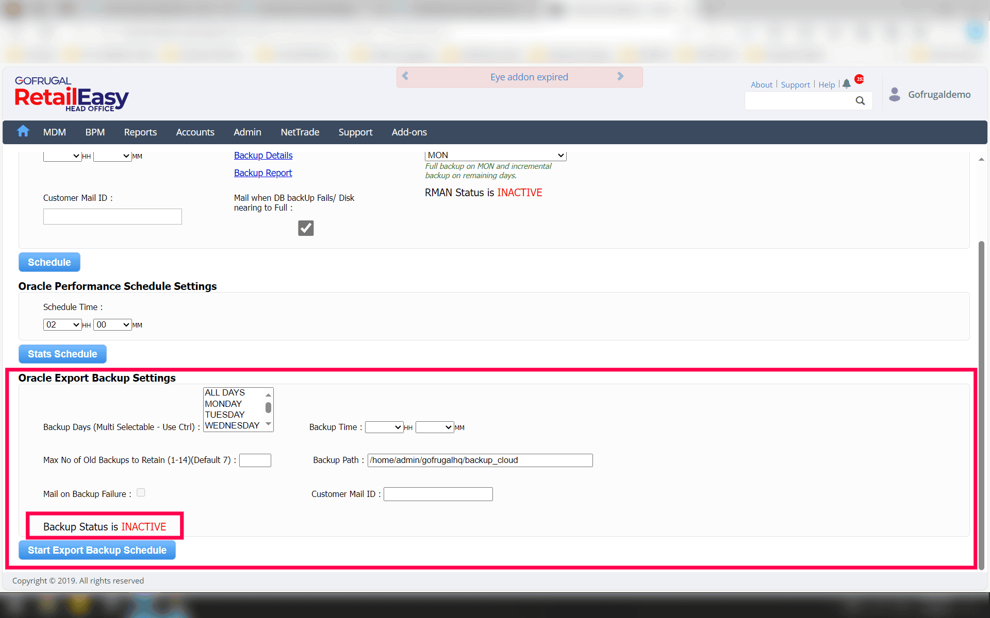Image resolution: width=990 pixels, height=618 pixels.
Task: Open the notifications bell icon
Action: (847, 84)
